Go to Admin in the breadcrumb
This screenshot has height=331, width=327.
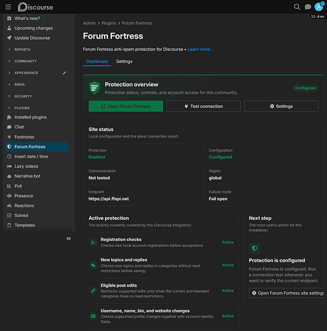point(89,23)
